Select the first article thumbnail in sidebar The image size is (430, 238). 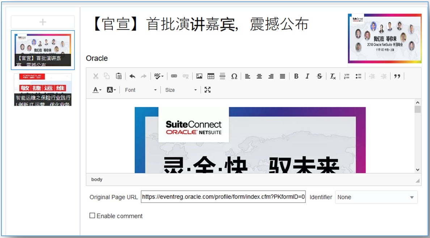(43, 50)
